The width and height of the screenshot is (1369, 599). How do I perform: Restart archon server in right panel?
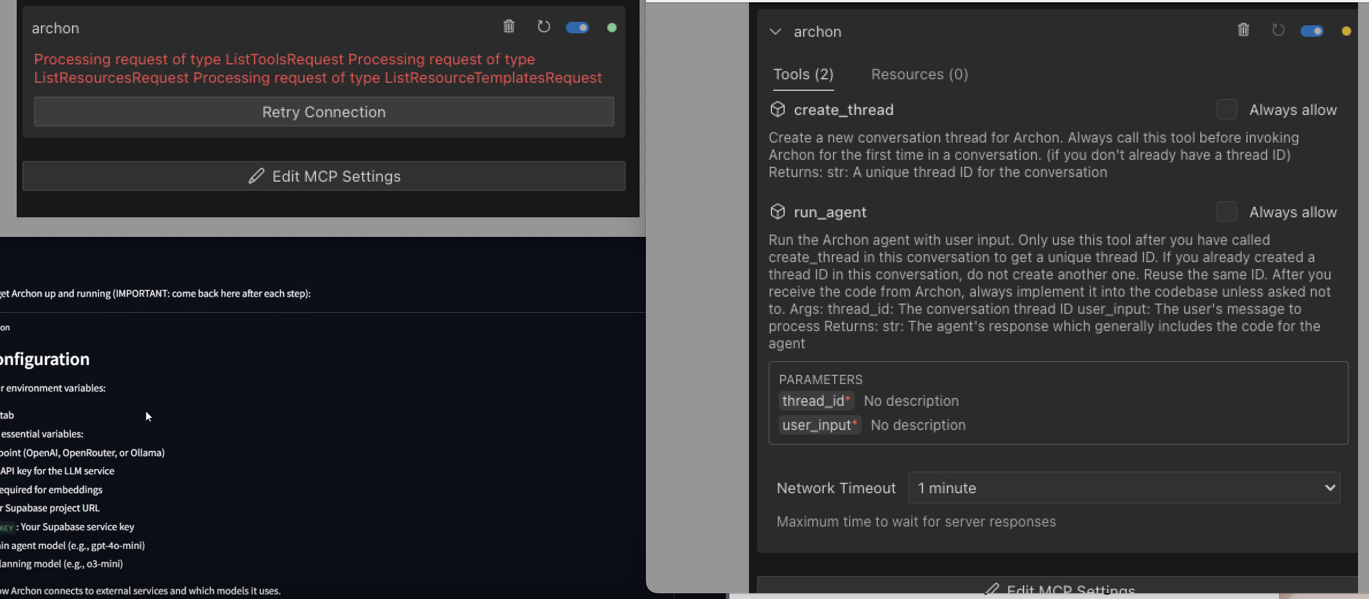(x=1278, y=30)
